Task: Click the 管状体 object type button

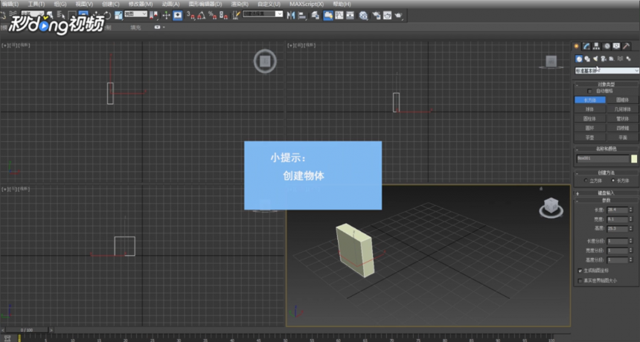Action: (x=622, y=119)
